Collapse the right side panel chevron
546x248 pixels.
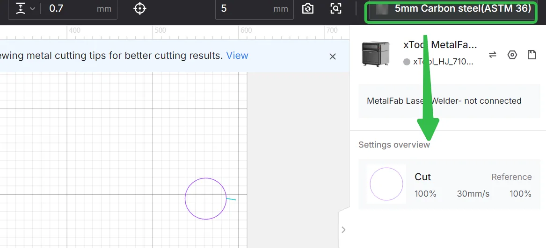344,230
